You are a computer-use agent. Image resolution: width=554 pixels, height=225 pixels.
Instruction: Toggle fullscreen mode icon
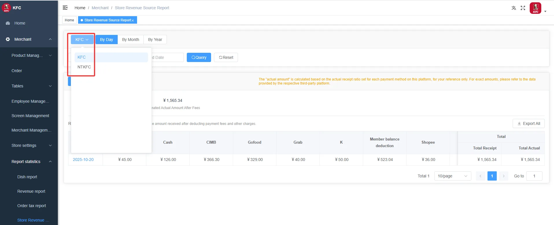pos(523,8)
